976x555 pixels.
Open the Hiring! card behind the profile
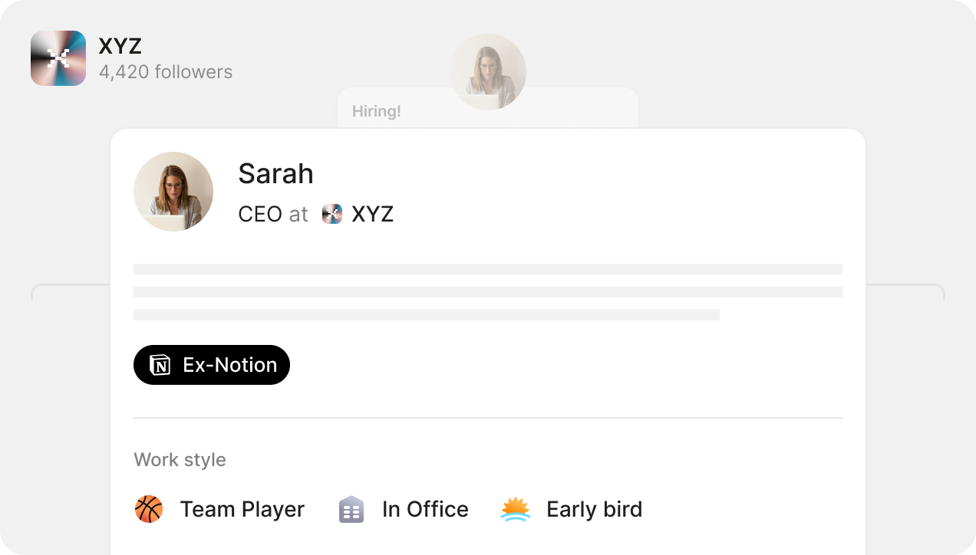tap(488, 108)
